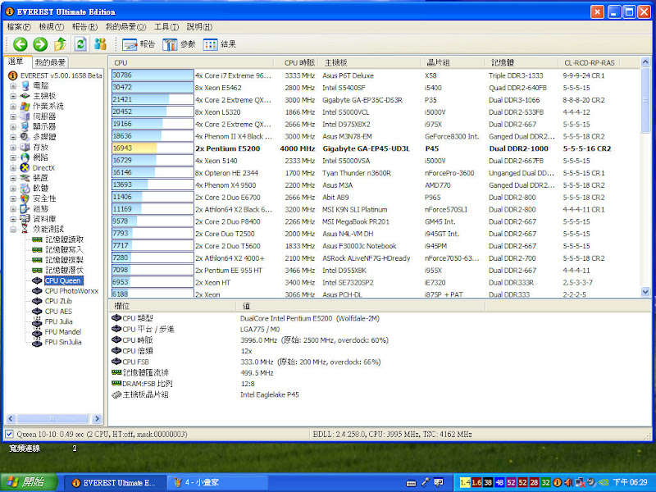Select the CPU PhotoWorxx benchmark
656x492 pixels.
[x=72, y=290]
